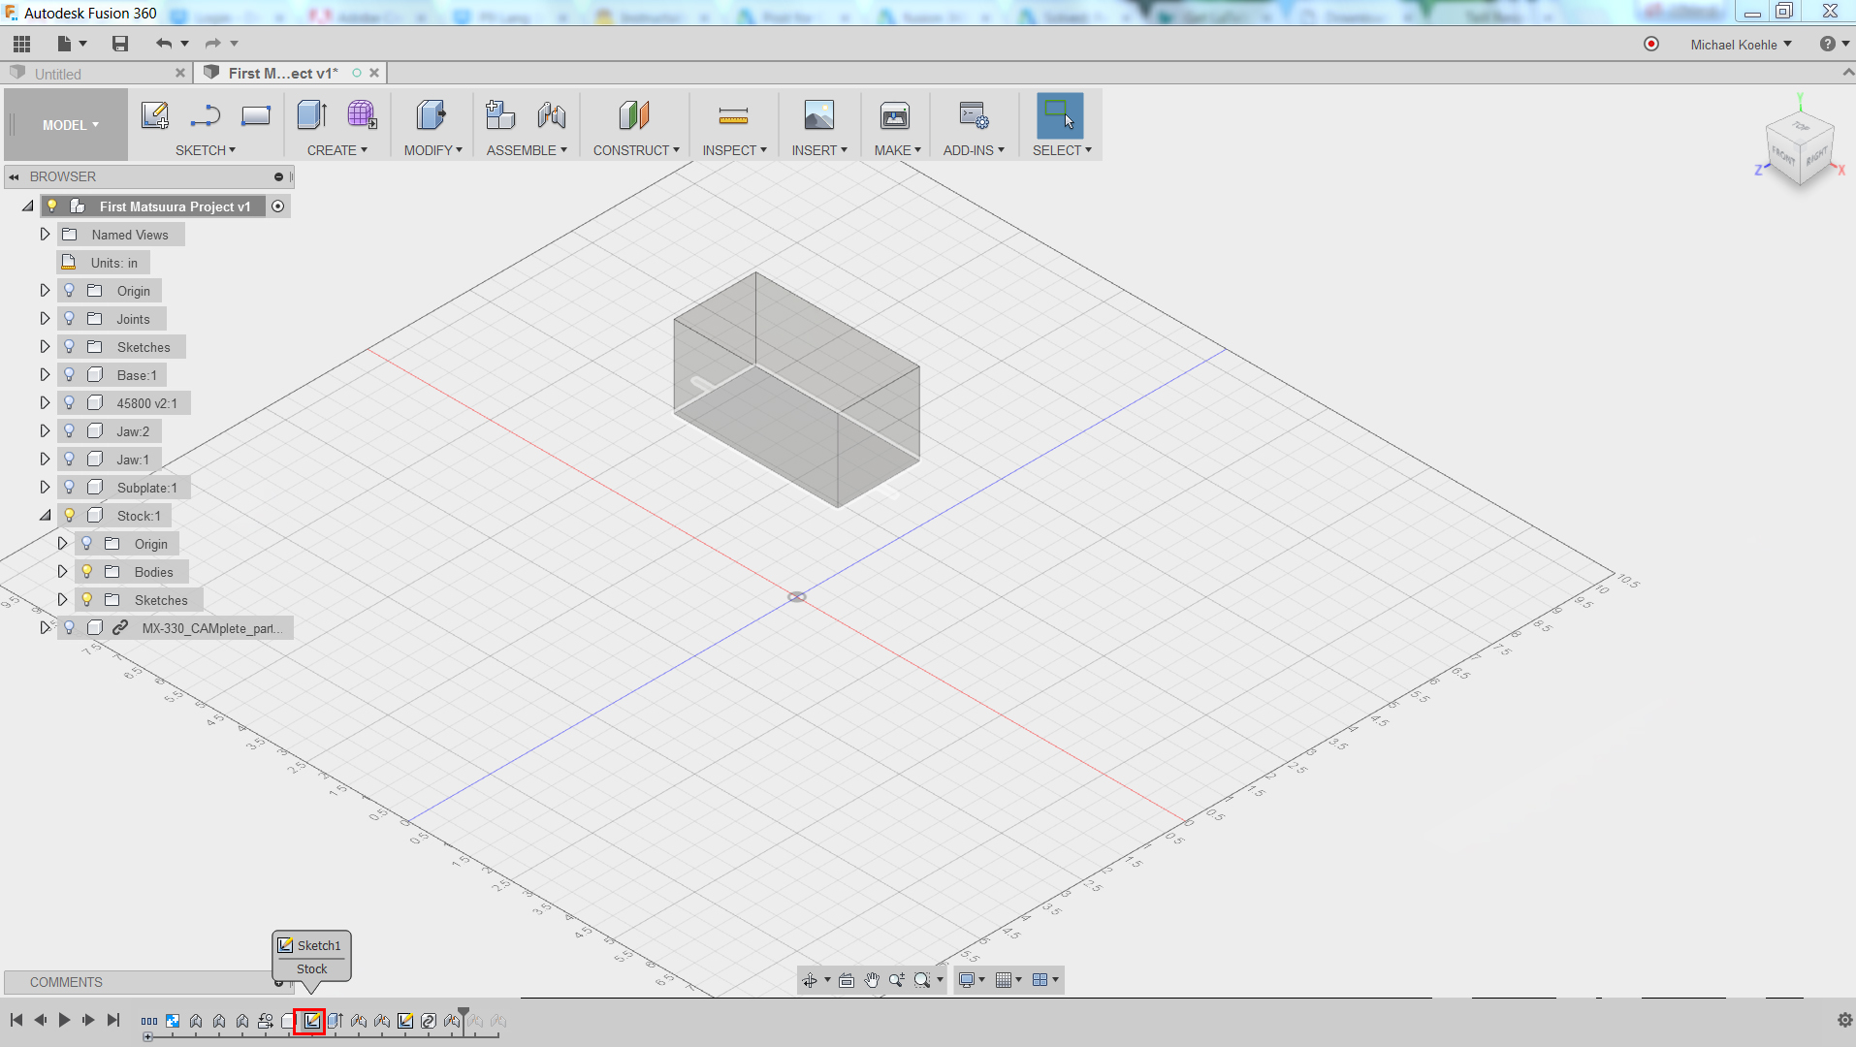The height and width of the screenshot is (1047, 1856).
Task: Start the Create Sketch tool
Action: (155, 115)
